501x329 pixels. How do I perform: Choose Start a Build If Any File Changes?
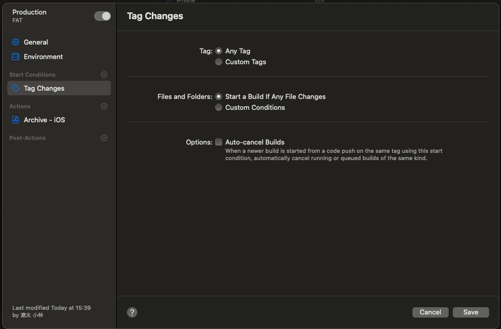click(219, 96)
